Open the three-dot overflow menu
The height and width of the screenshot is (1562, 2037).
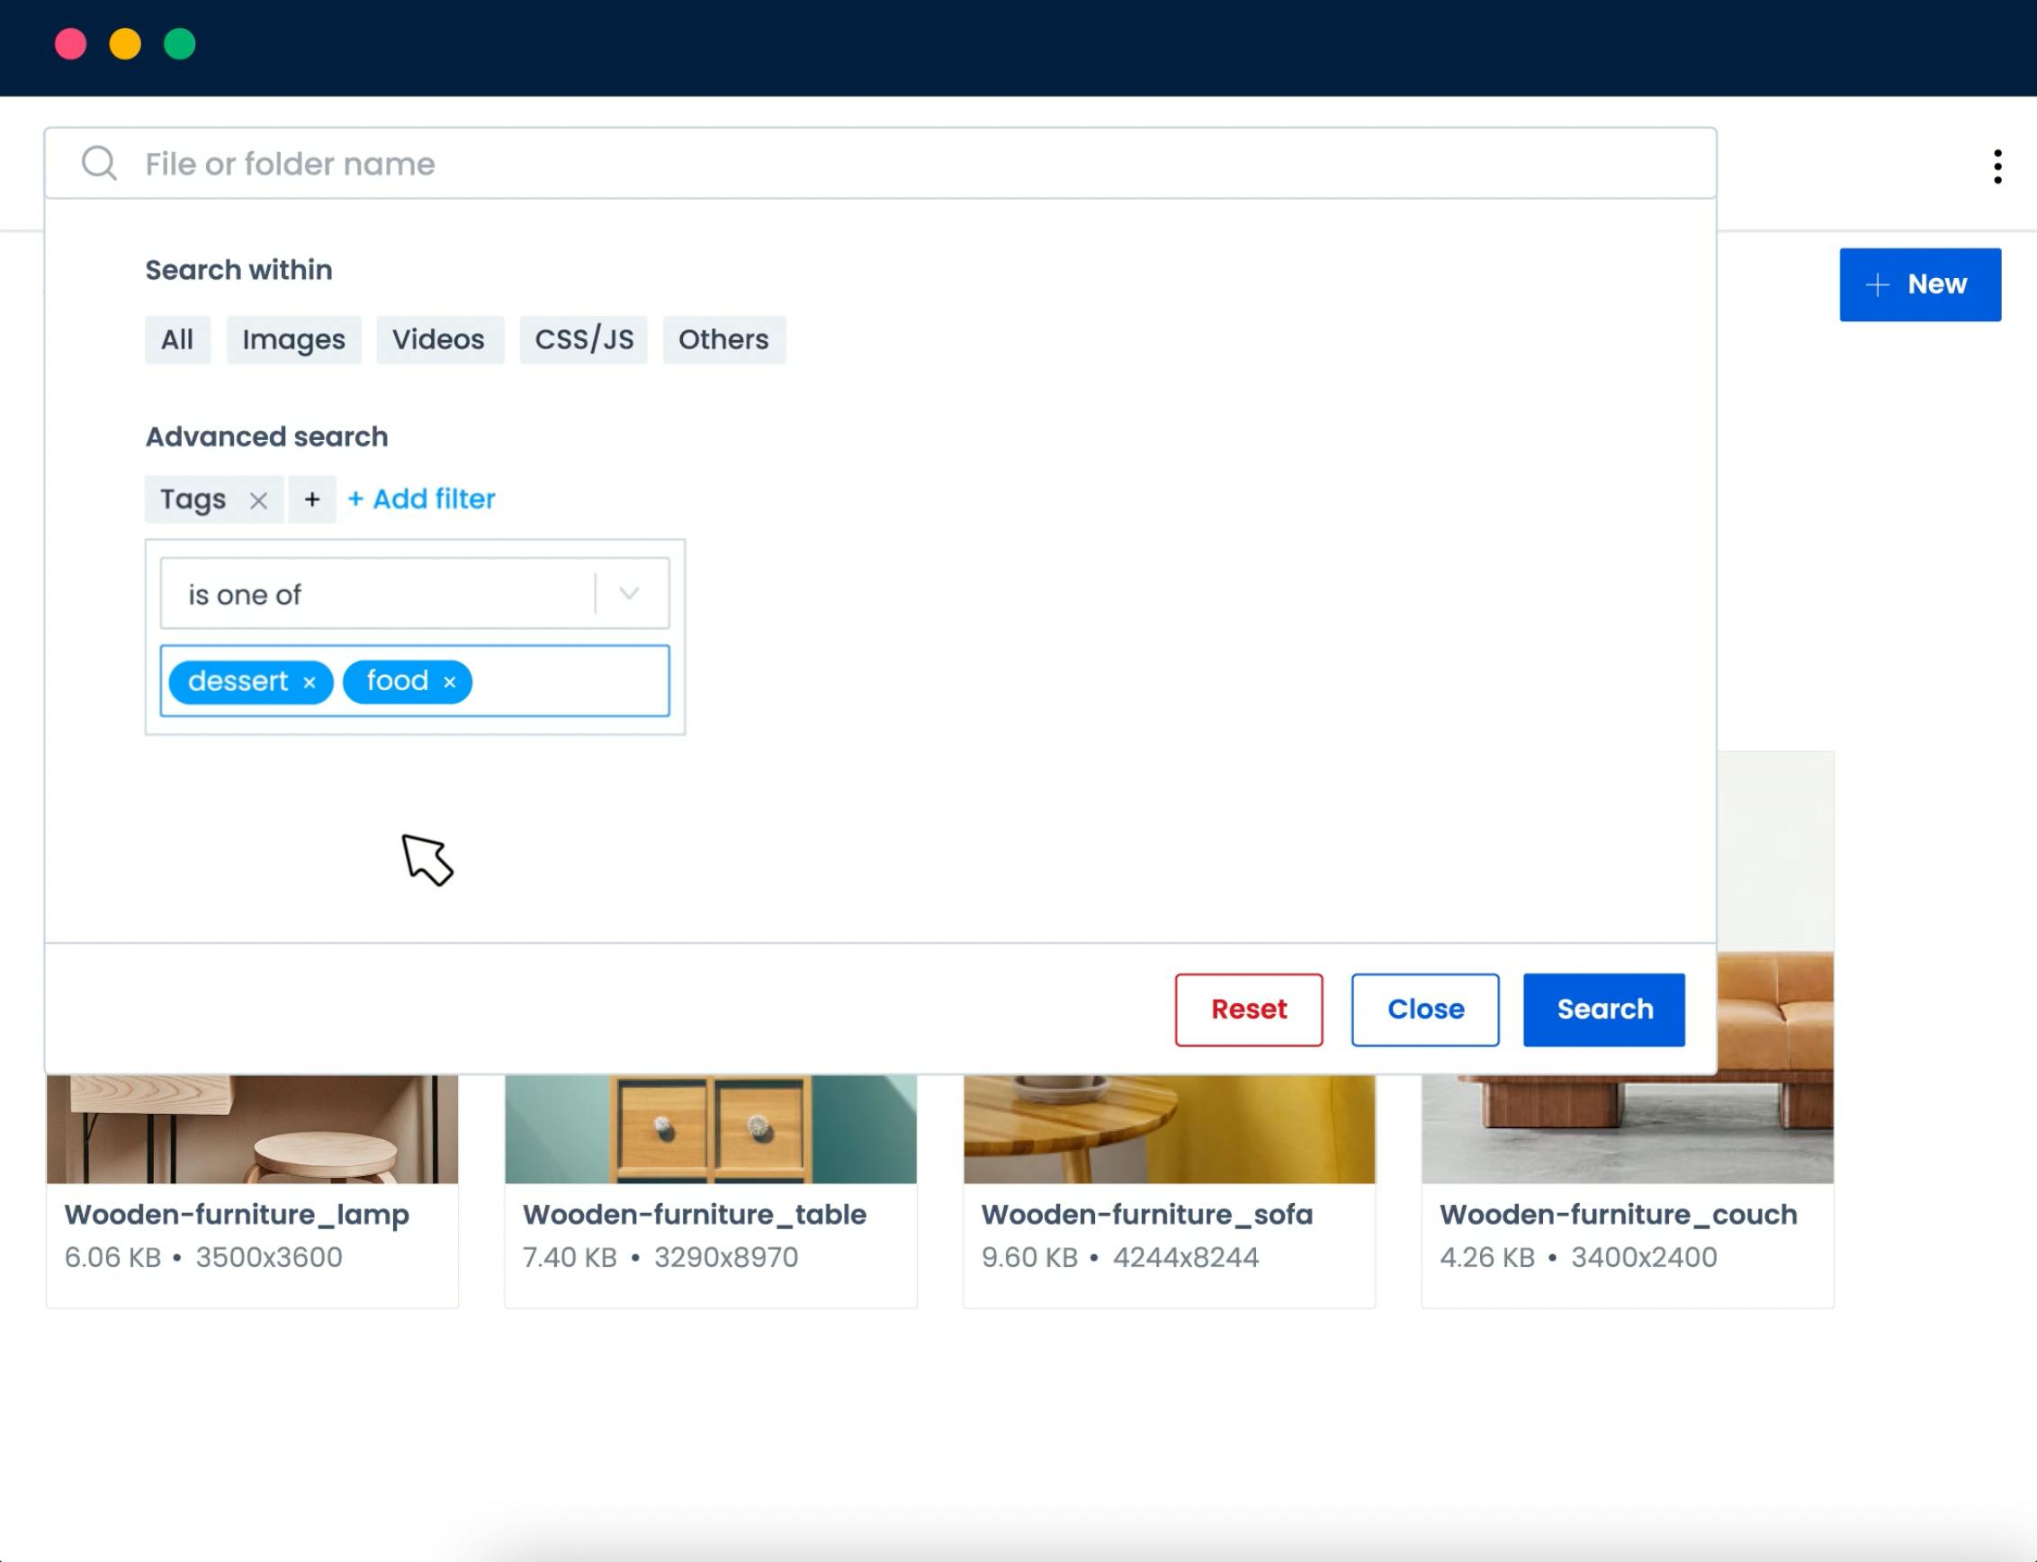1997,166
